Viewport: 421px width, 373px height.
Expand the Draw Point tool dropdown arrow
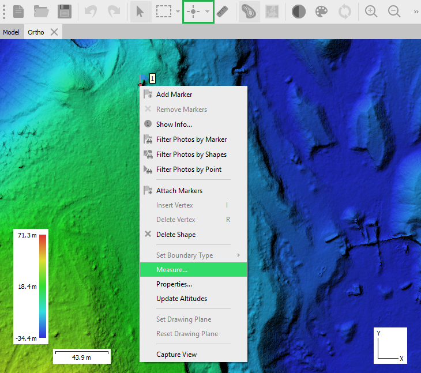coord(207,12)
